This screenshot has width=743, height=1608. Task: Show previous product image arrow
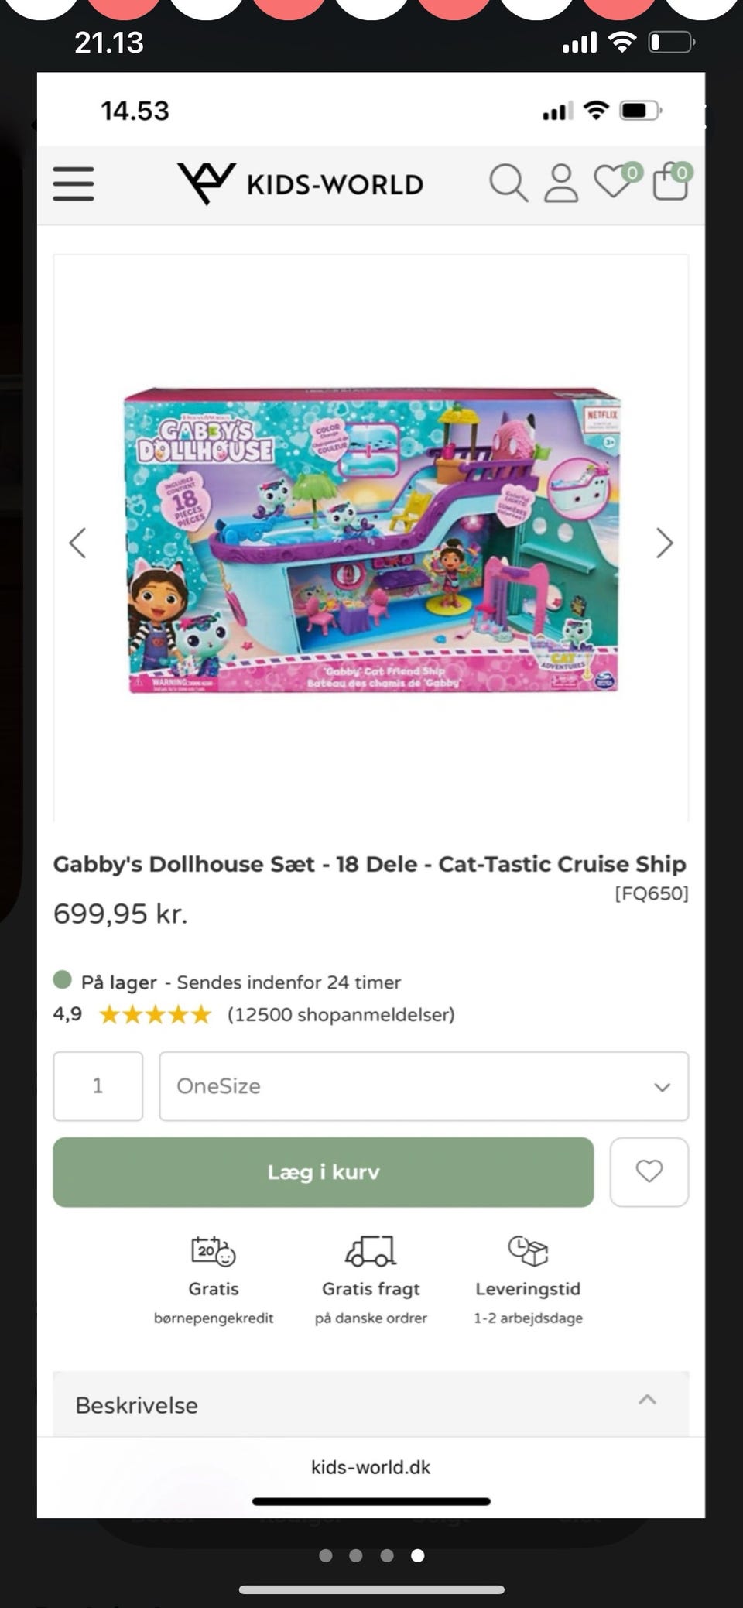tap(77, 543)
